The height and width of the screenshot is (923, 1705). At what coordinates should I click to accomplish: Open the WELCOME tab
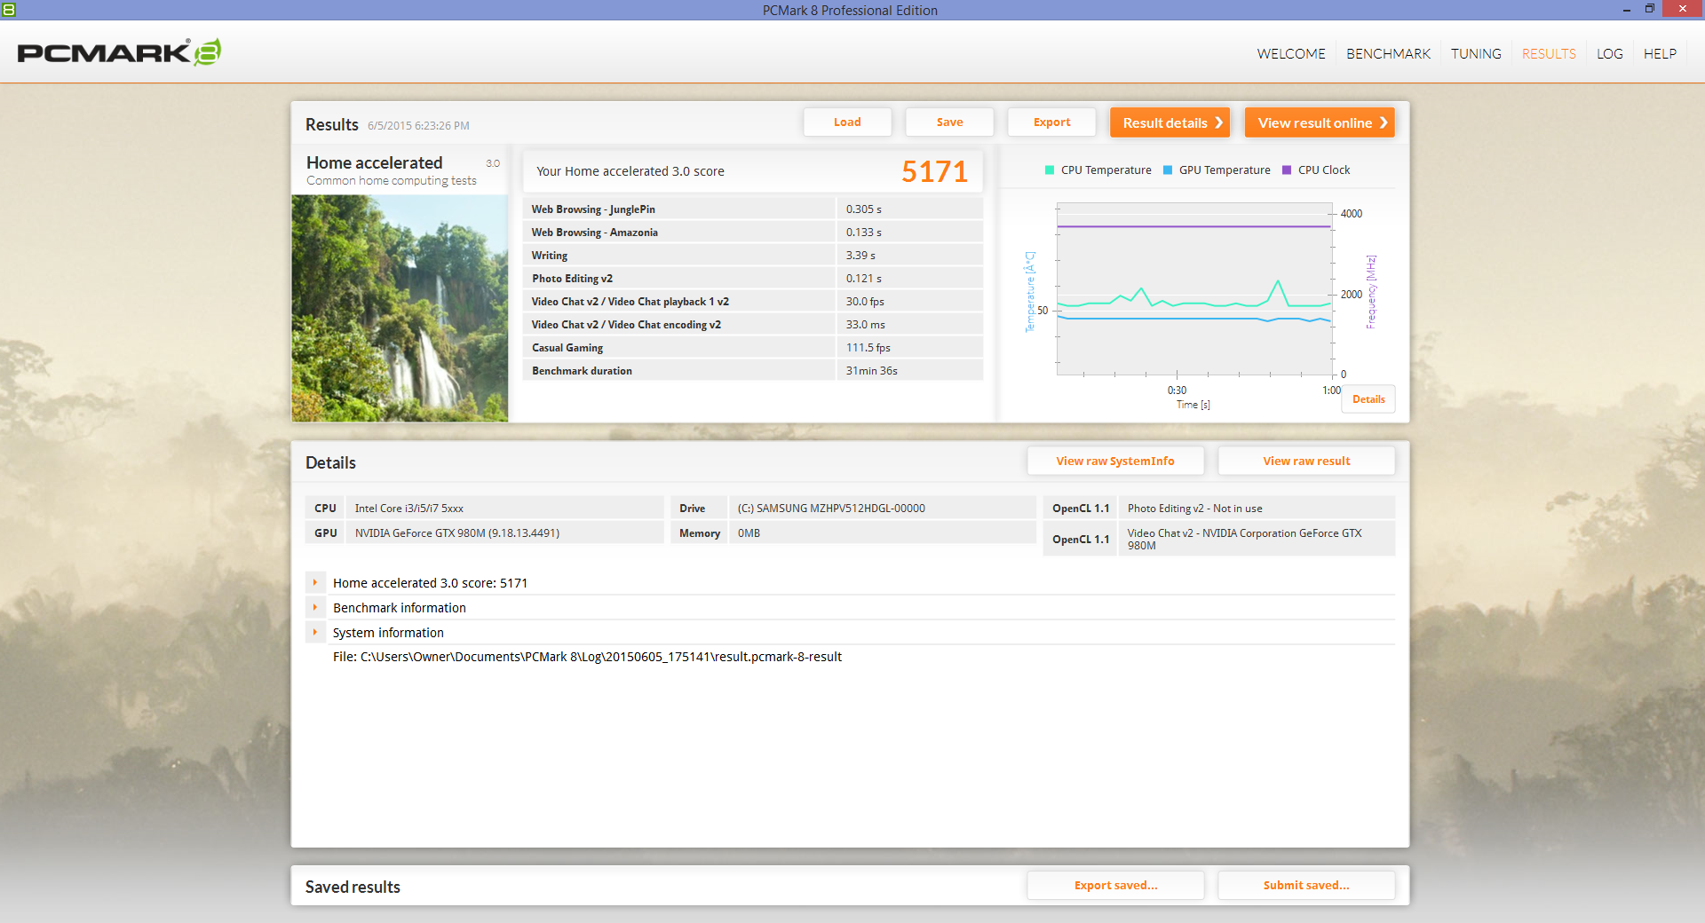coord(1290,54)
